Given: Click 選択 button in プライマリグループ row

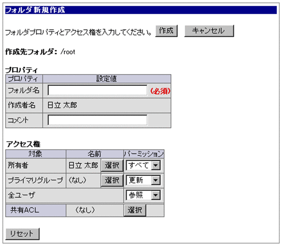Looking at the screenshot, I should pyautogui.click(x=112, y=180).
